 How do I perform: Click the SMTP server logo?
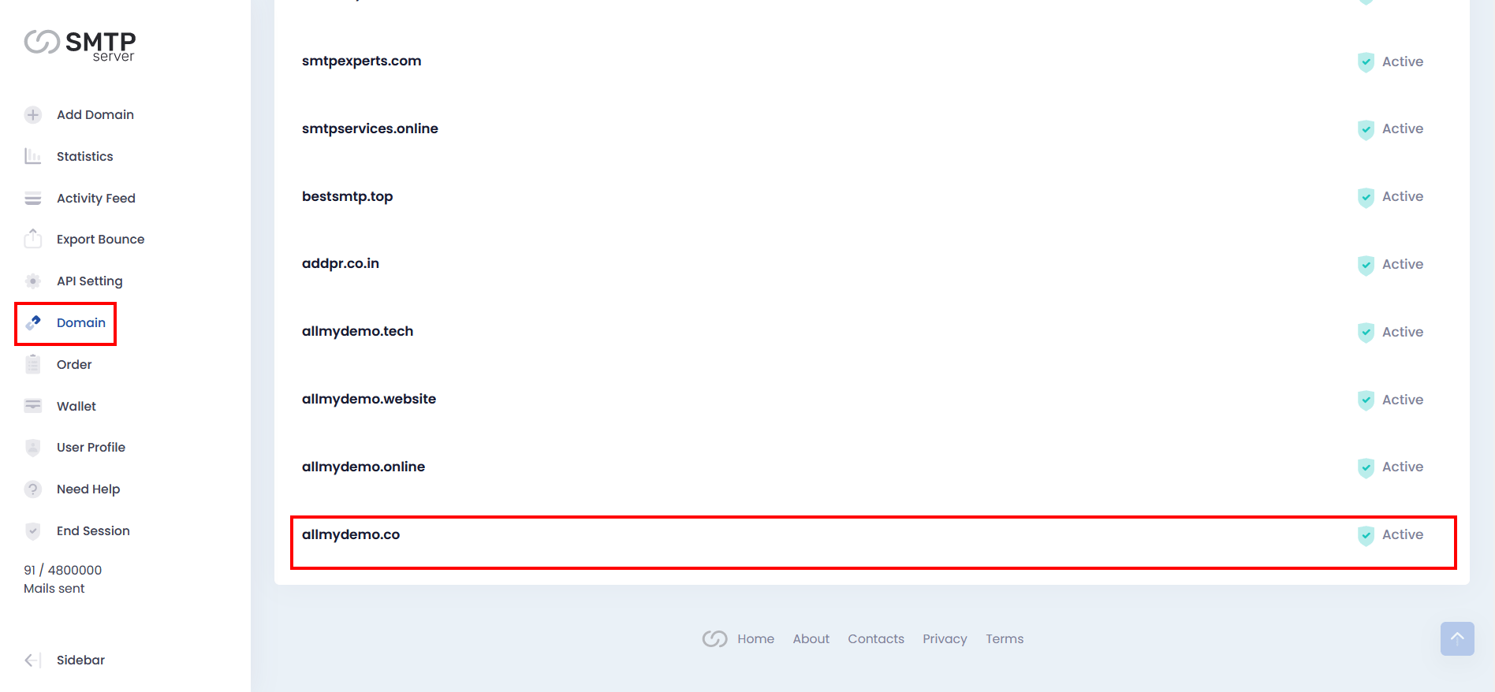click(80, 44)
